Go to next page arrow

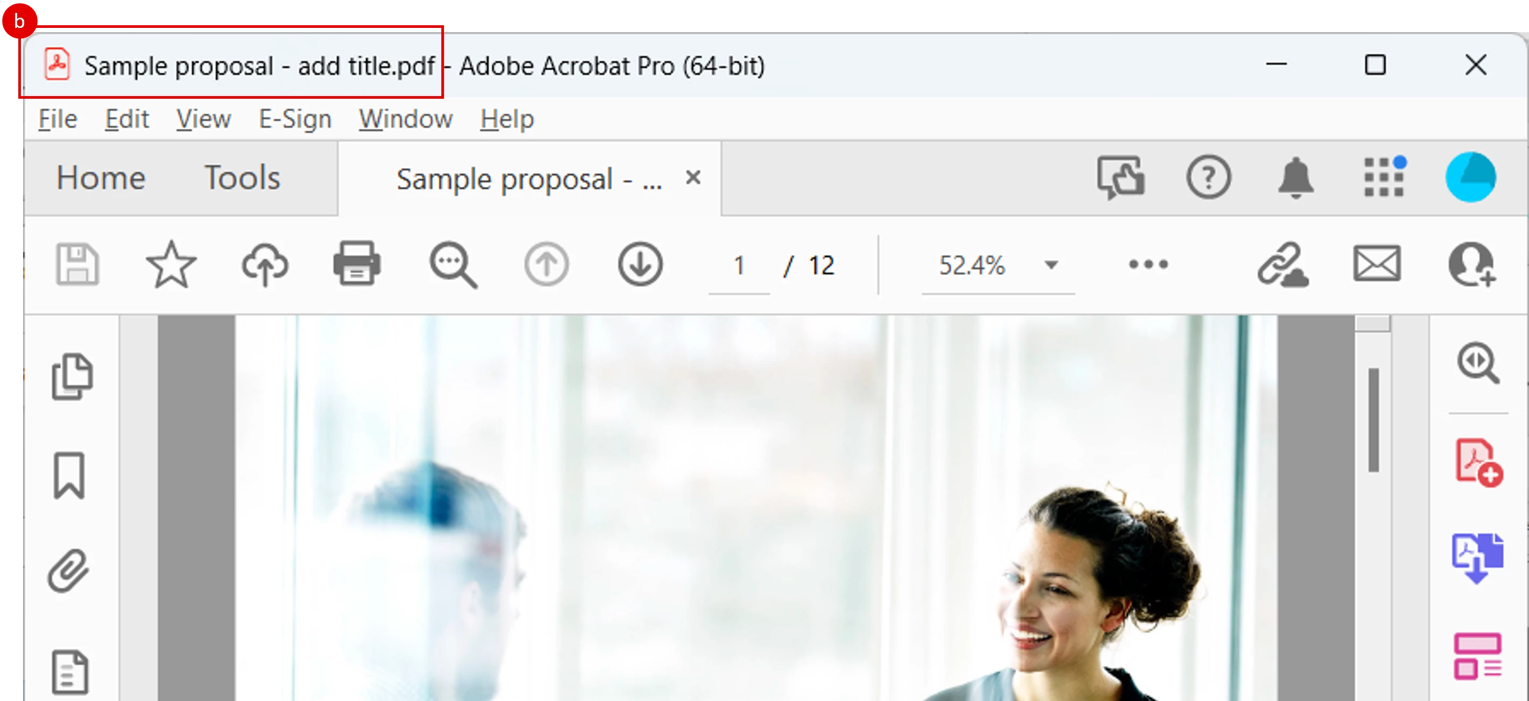640,264
